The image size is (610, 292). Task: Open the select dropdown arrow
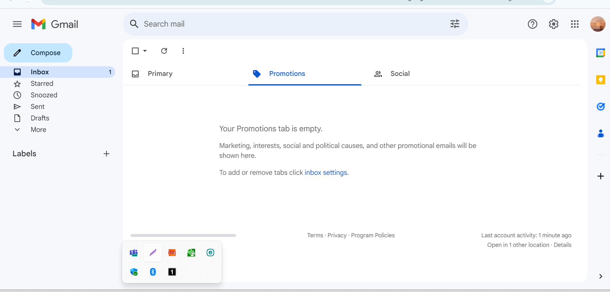145,51
